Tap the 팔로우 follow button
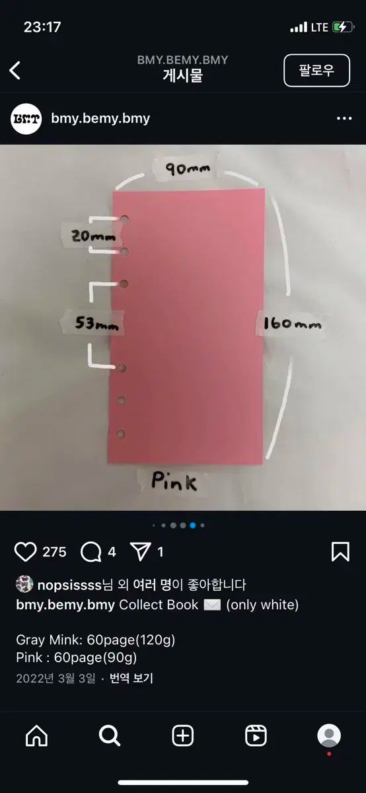This screenshot has height=793, width=366. (316, 70)
